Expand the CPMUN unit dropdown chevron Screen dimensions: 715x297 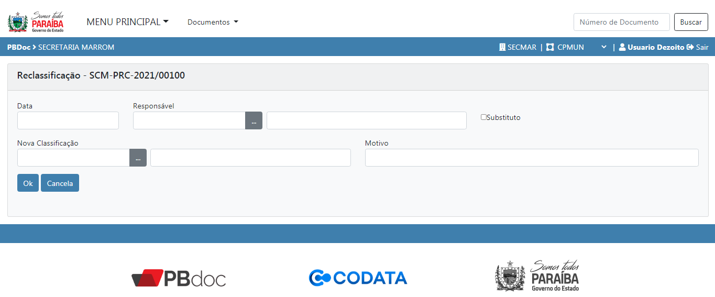tap(604, 47)
